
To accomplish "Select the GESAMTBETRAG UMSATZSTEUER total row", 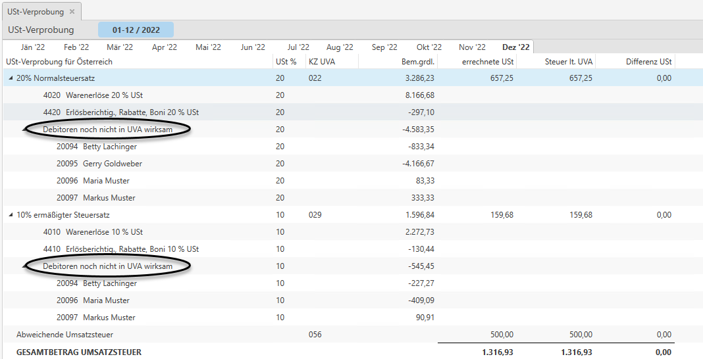I will click(78, 352).
